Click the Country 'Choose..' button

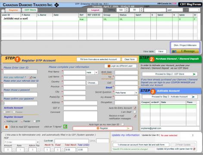click(92, 83)
